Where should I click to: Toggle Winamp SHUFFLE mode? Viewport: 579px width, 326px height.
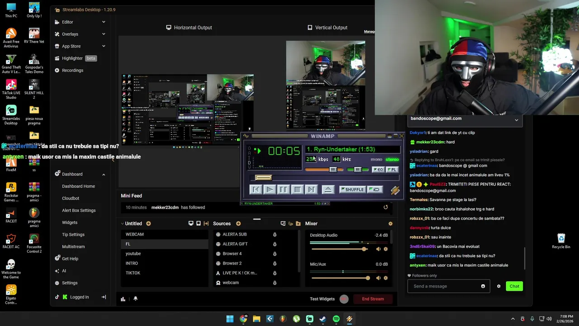pyautogui.click(x=352, y=189)
